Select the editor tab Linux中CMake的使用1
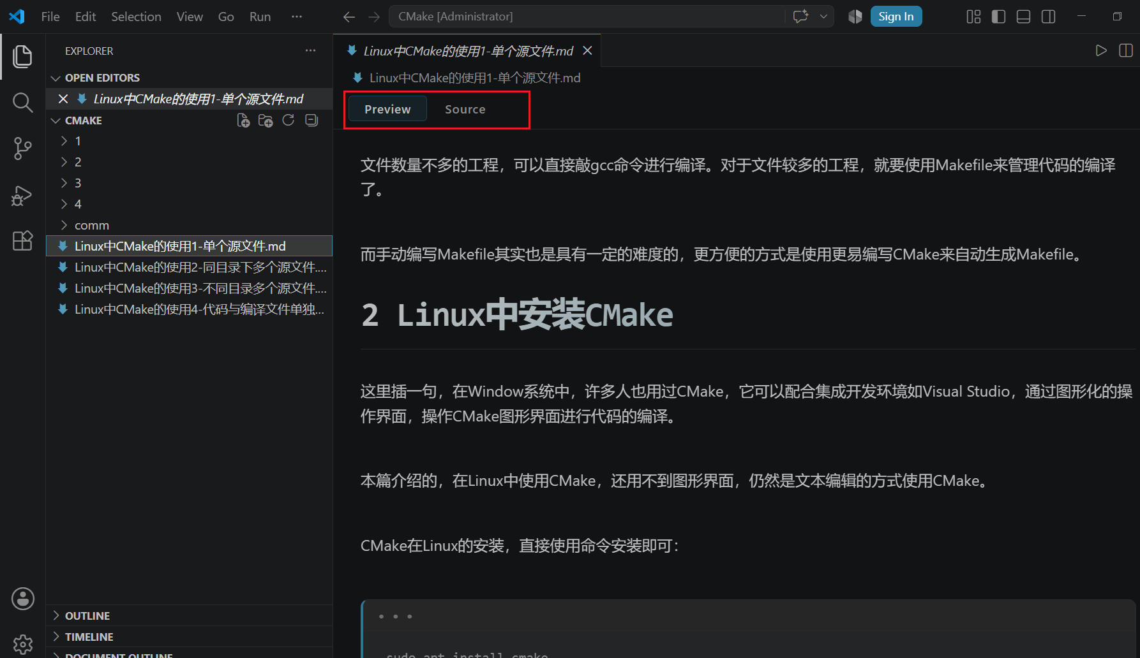This screenshot has width=1140, height=658. coord(468,50)
